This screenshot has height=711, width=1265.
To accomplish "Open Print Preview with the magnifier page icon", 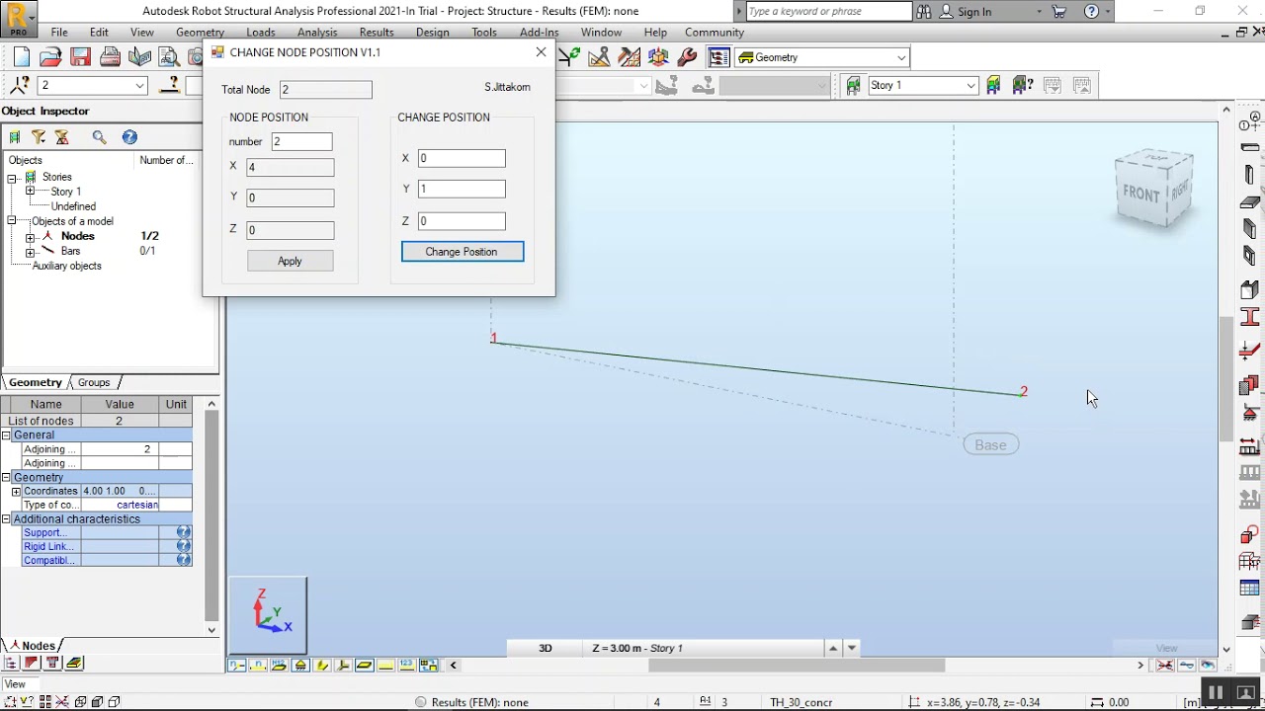I will pos(169,57).
